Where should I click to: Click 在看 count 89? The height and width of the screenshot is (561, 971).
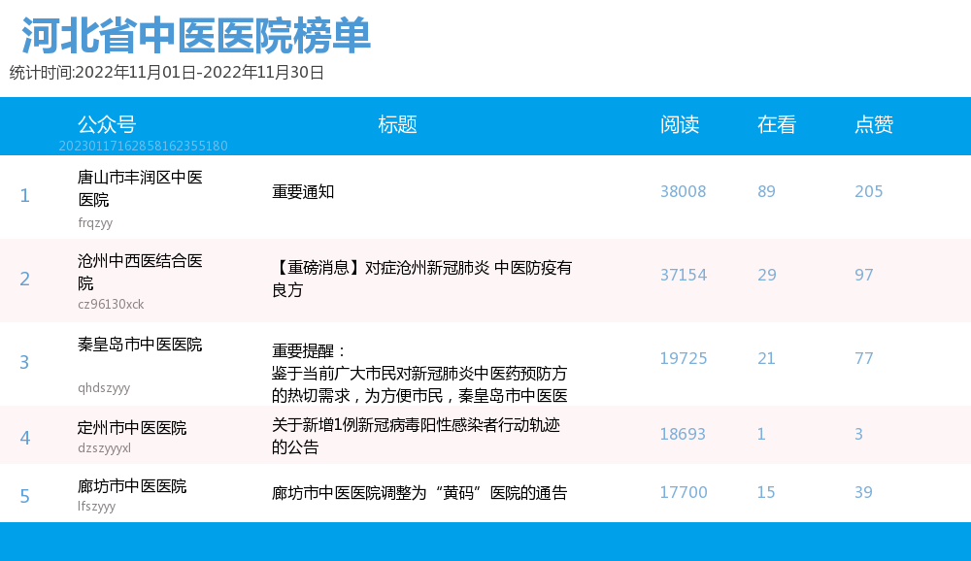(767, 191)
